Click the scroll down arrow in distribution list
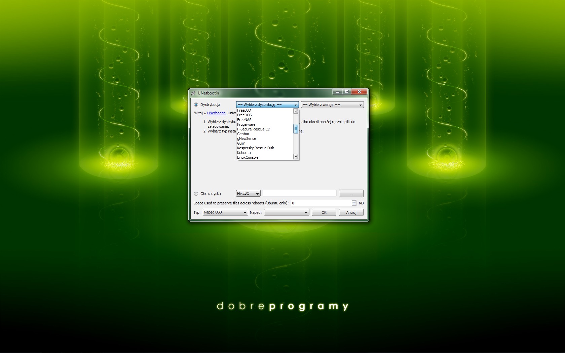This screenshot has width=565, height=353. 296,157
